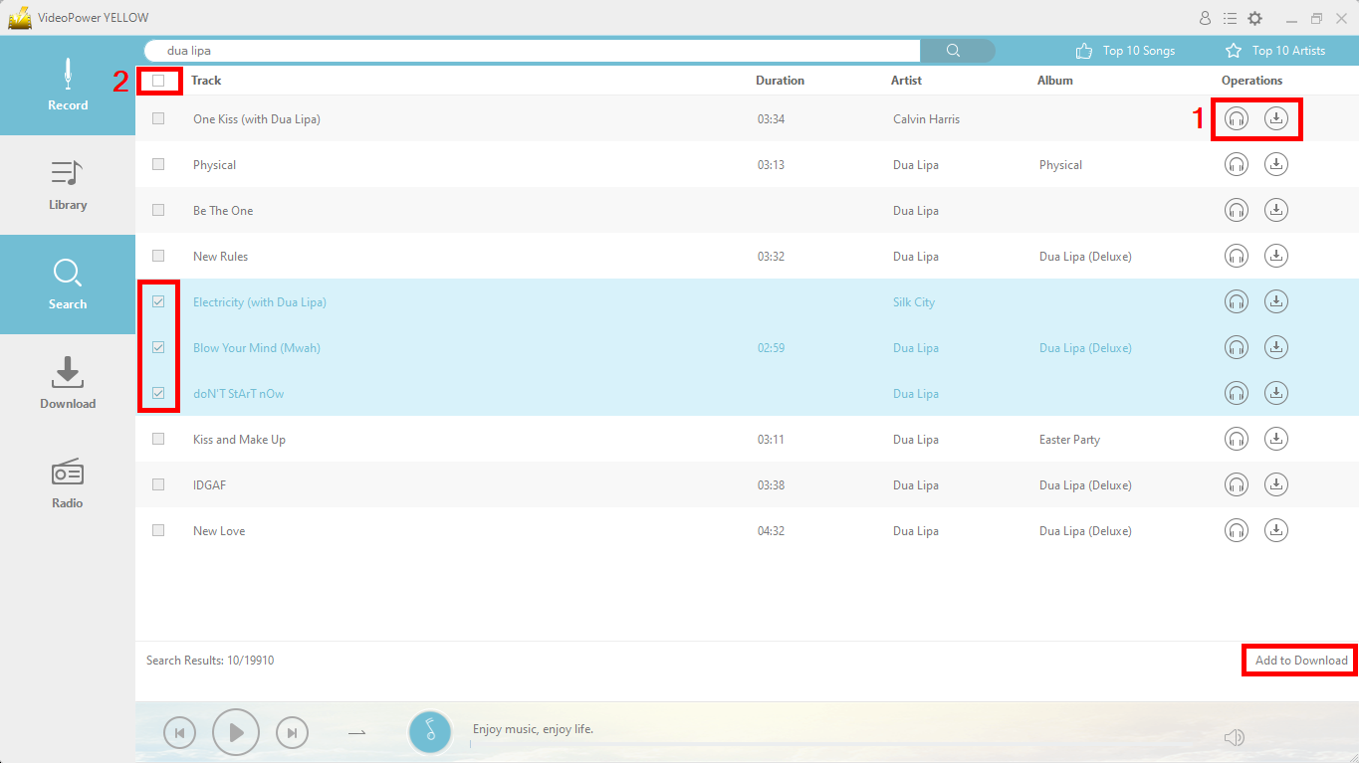Adjust the volume control icon
The height and width of the screenshot is (763, 1359).
click(1234, 737)
